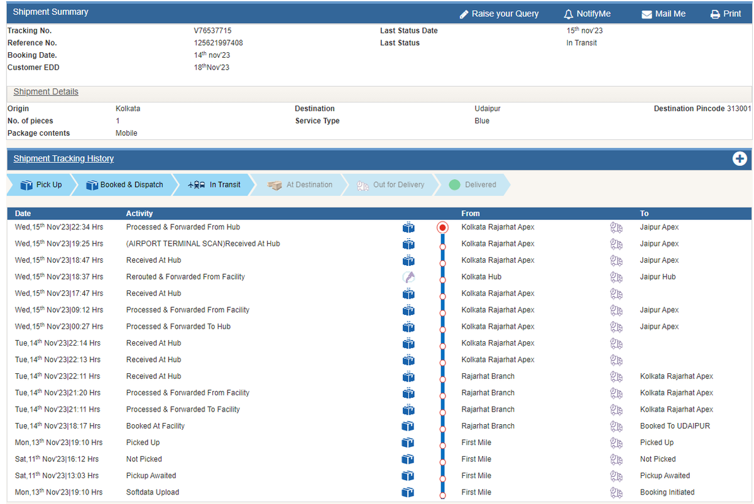Image resolution: width=754 pixels, height=504 pixels.
Task: Expand tracking history with plus icon
Action: (740, 159)
